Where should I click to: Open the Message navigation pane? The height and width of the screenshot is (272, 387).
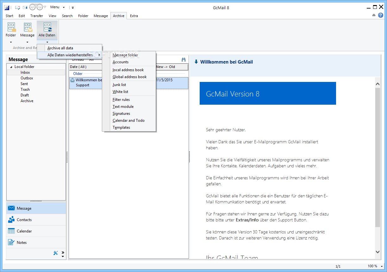36,208
